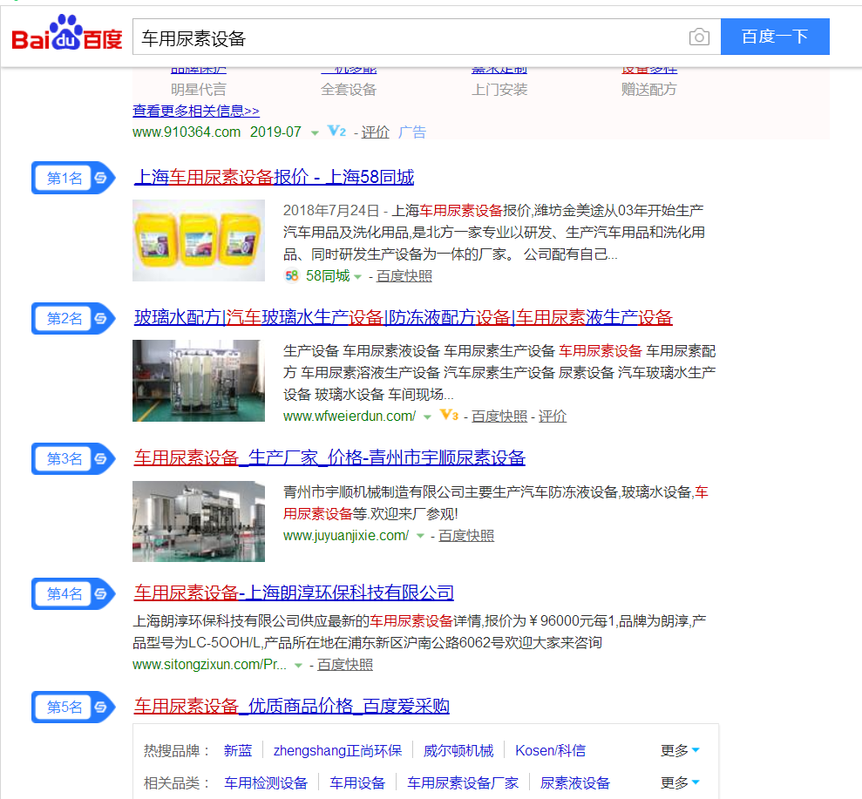
Task: Click www.wfweierdun.com/ URL text
Action: point(350,416)
